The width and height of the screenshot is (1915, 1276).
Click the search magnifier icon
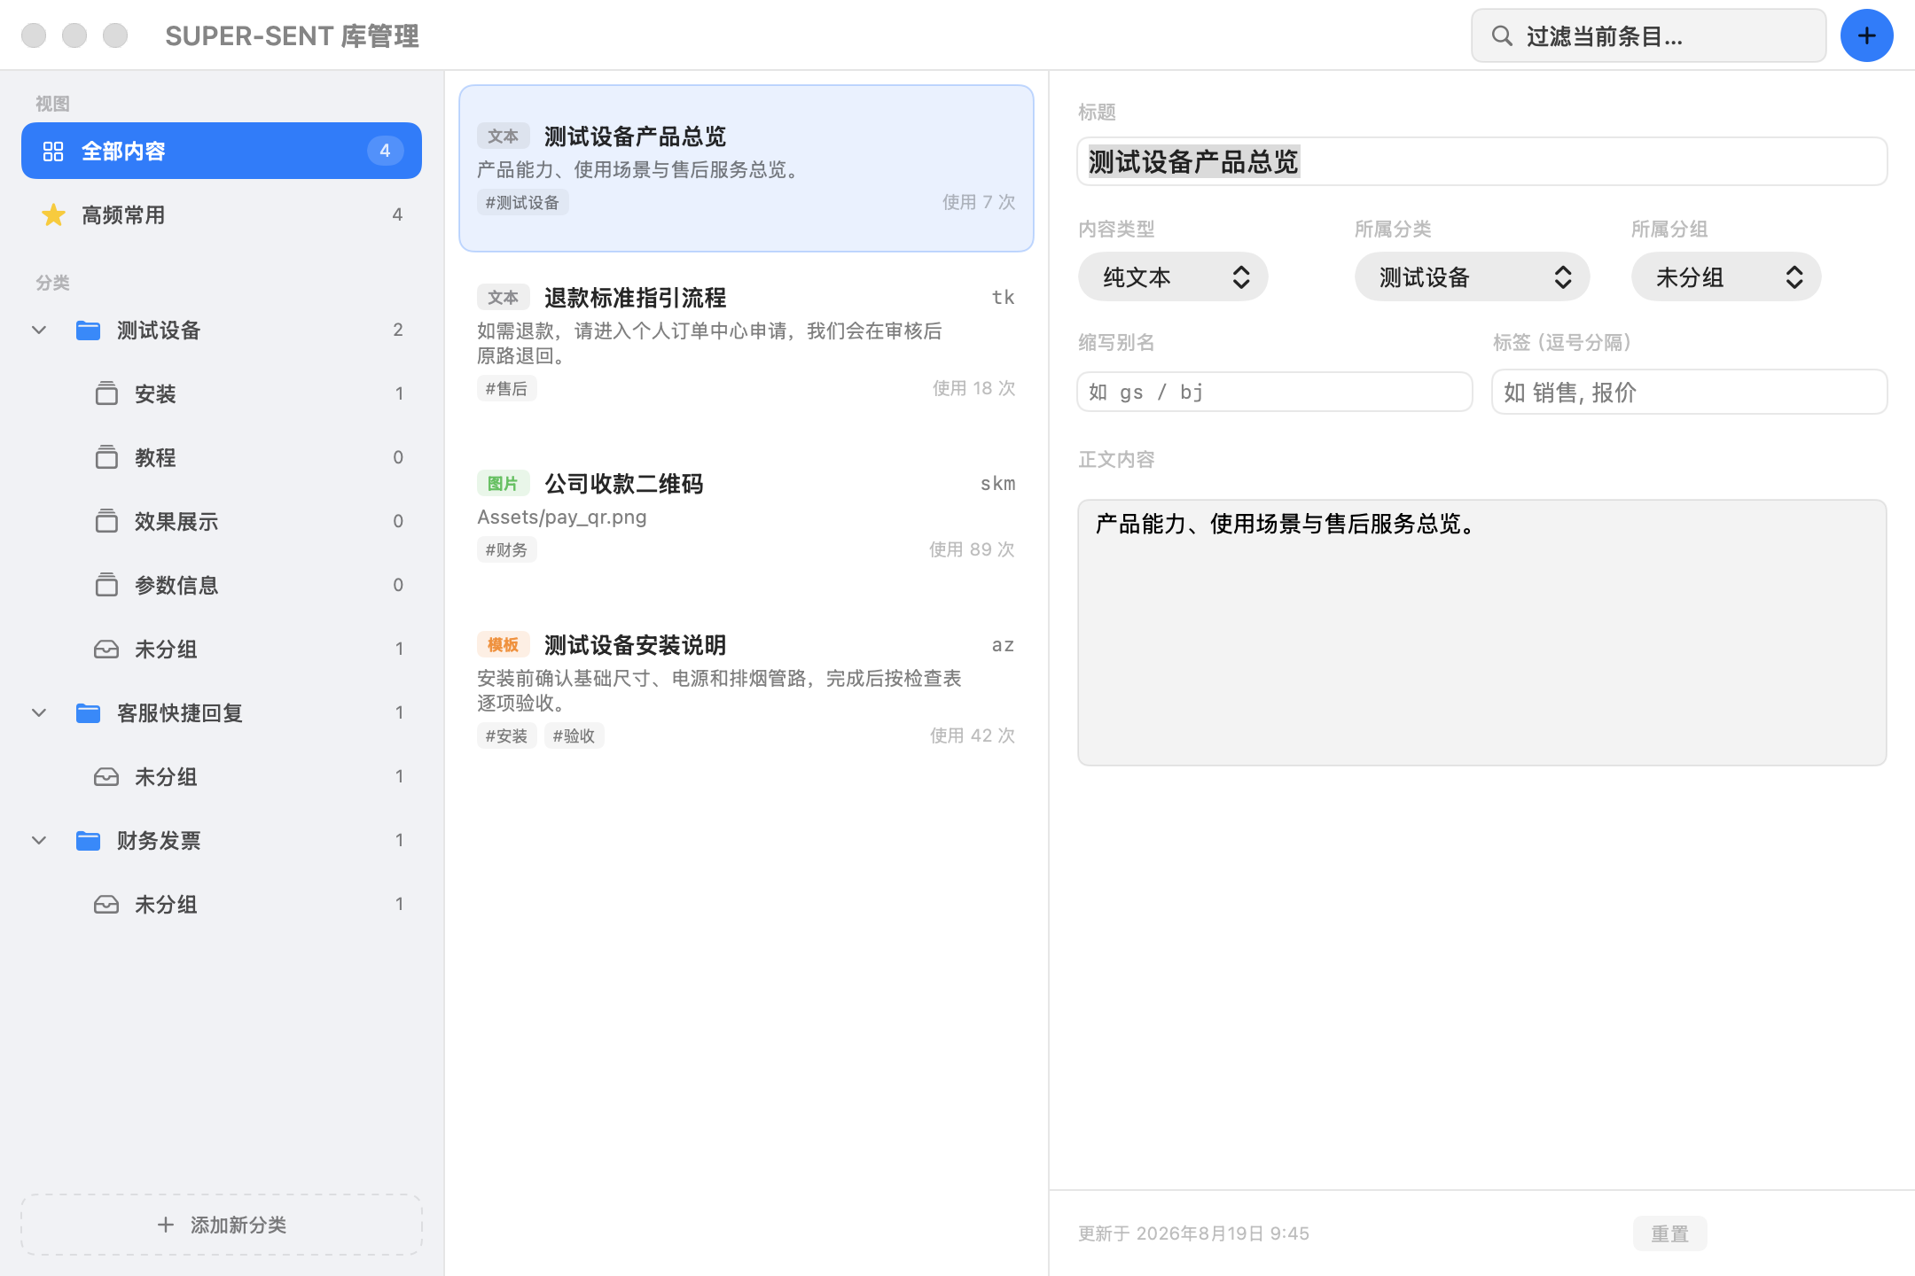1502,36
